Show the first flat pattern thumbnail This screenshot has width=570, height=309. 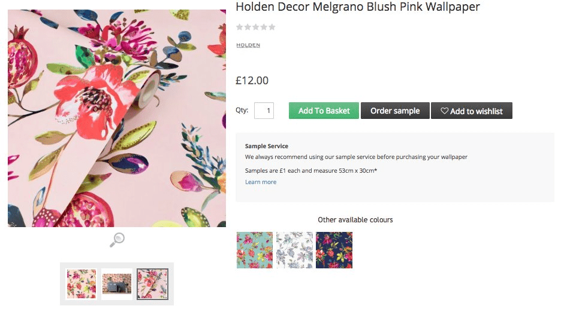point(81,284)
